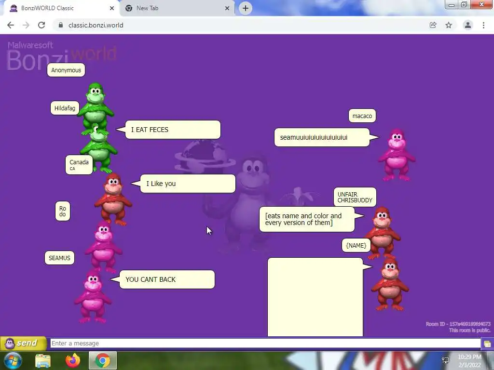
Task: Click the send button
Action: [x=23, y=343]
